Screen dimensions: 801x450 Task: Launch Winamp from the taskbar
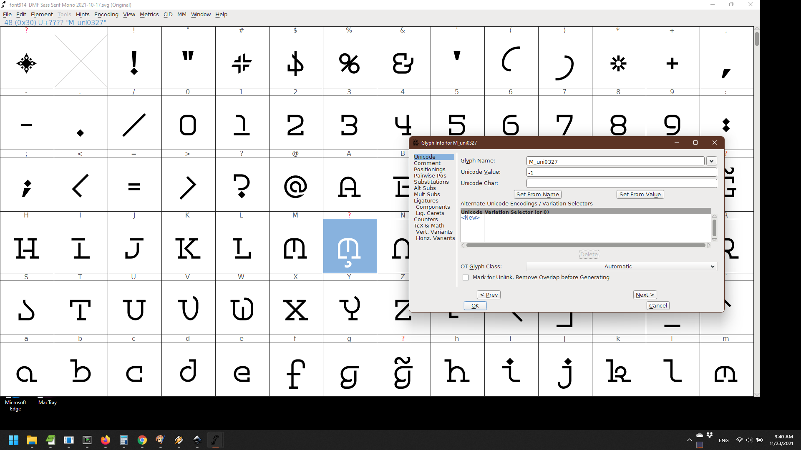pos(179,440)
